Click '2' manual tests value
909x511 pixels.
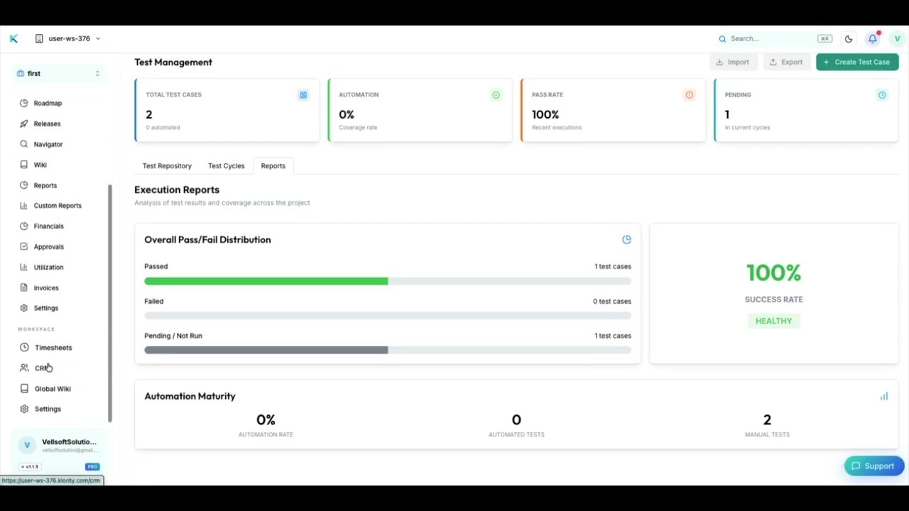pos(767,420)
